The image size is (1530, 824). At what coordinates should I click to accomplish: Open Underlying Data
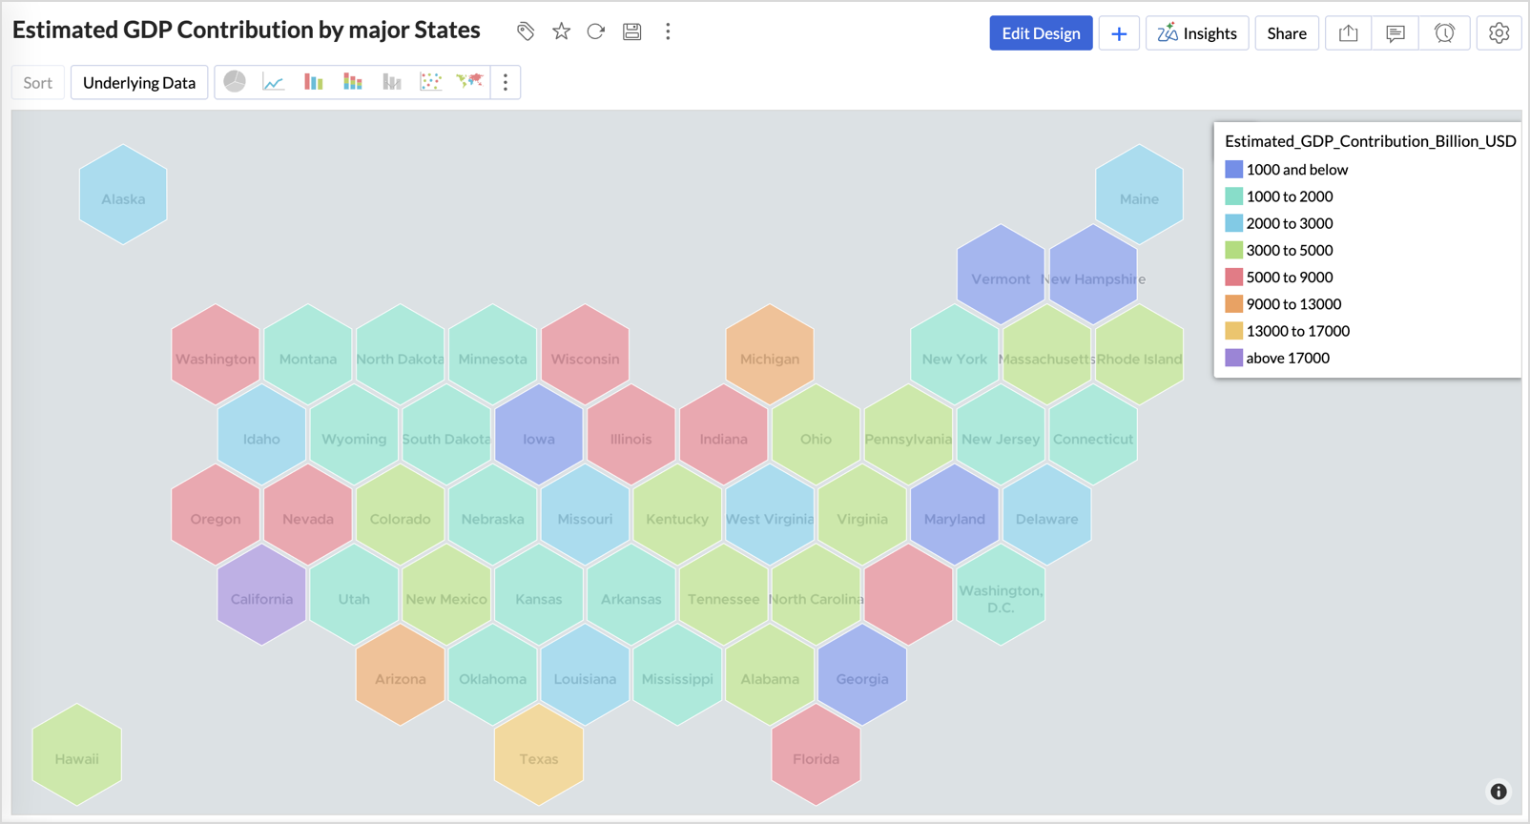(139, 82)
